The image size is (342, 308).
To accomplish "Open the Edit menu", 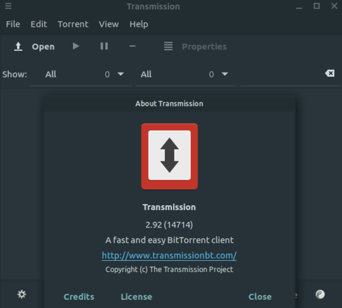I will click(x=39, y=24).
